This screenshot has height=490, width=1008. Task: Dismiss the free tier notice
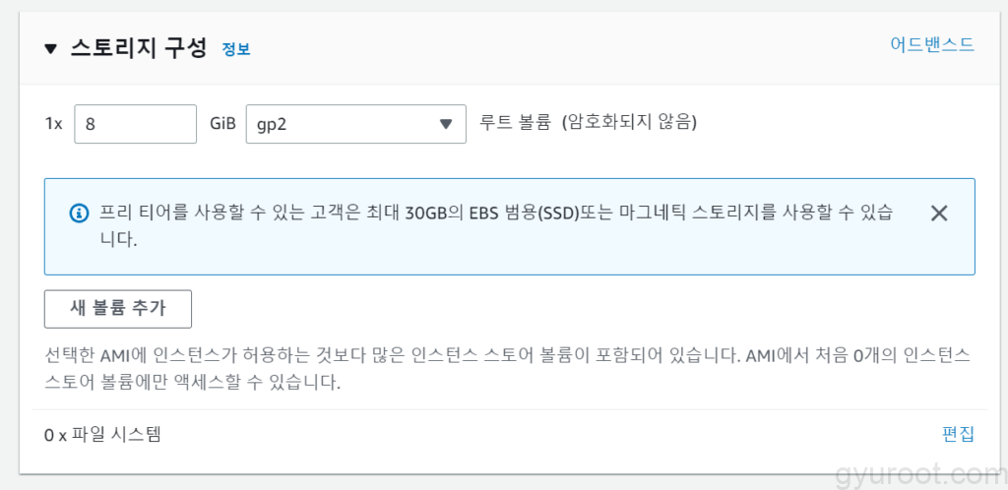tap(938, 214)
